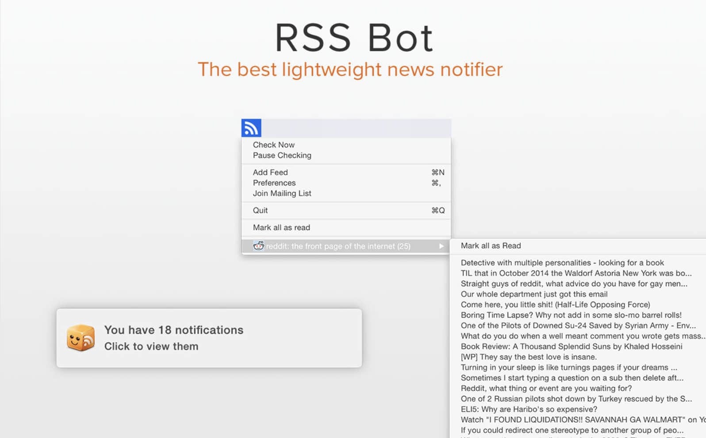Click the blue RSS Bot menu bar icon
The image size is (706, 438).
coord(251,128)
